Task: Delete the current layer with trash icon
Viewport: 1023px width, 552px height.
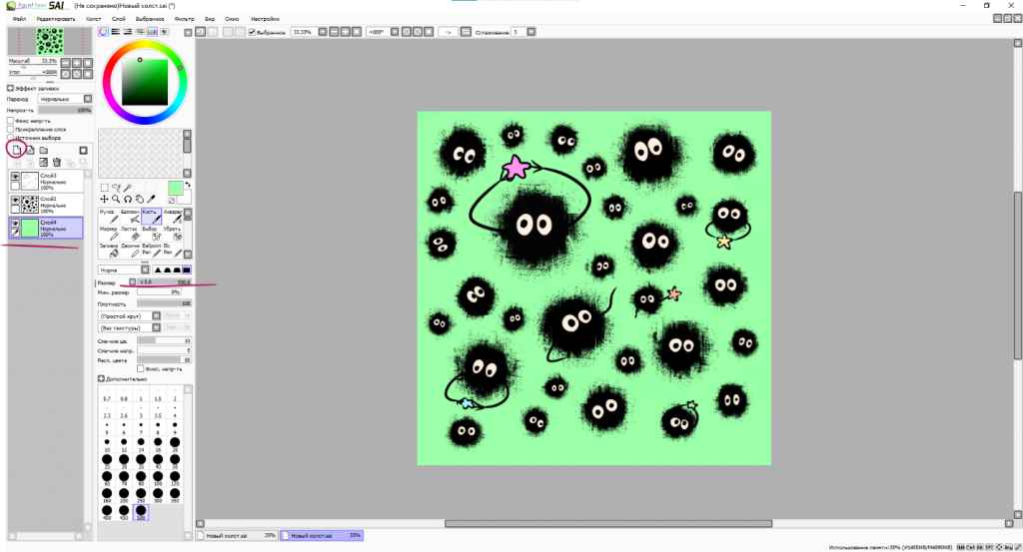Action: pos(57,163)
